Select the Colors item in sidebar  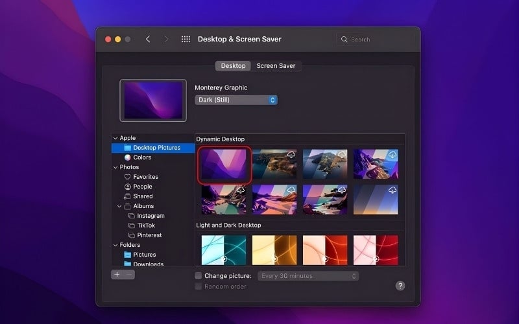141,157
